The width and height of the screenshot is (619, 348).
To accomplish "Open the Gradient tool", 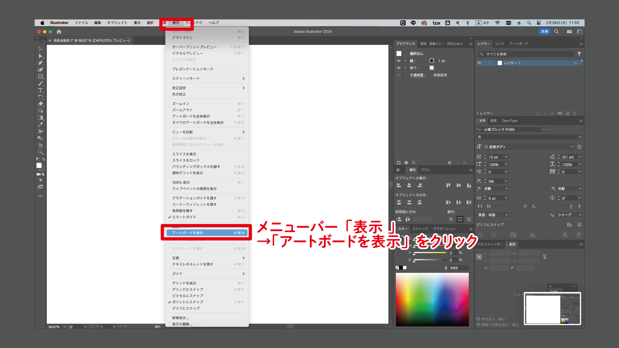I will click(x=40, y=118).
